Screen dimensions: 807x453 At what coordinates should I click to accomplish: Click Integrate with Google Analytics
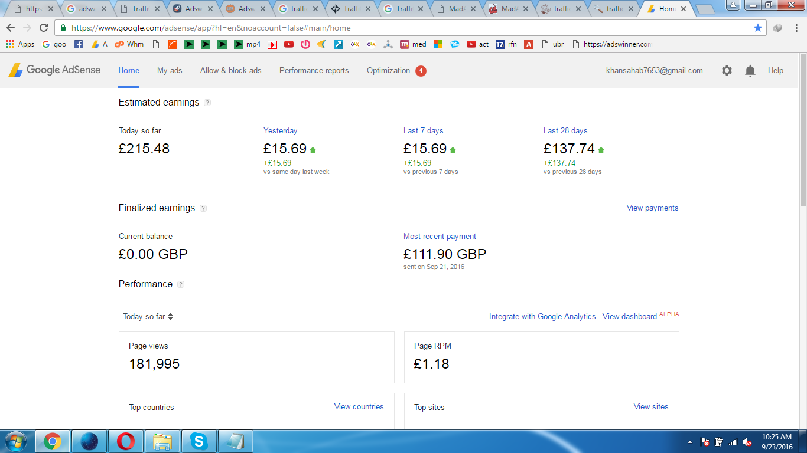[542, 317]
